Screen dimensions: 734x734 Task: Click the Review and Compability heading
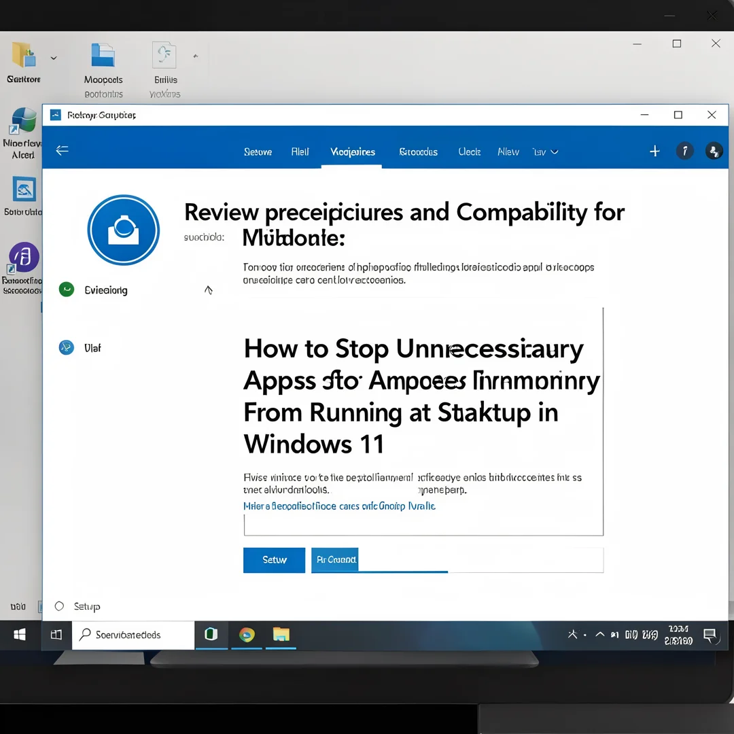pos(404,224)
